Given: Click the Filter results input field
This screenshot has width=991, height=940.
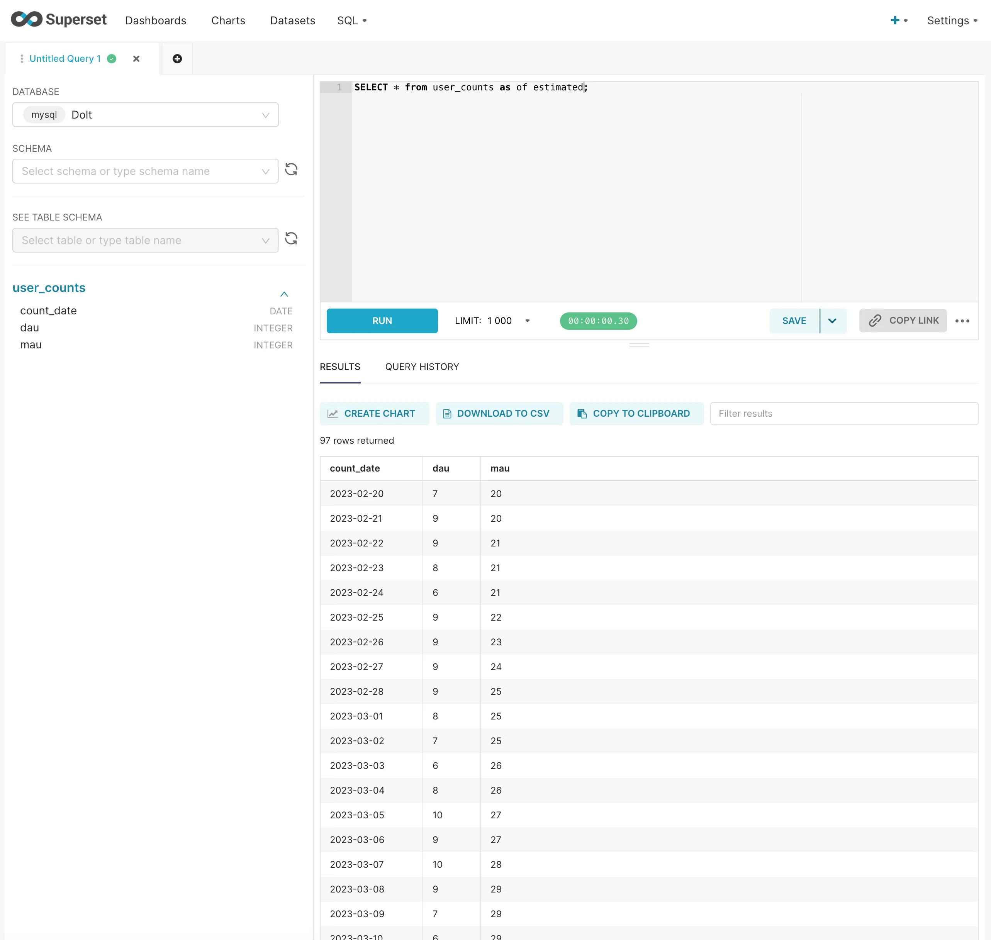Looking at the screenshot, I should (843, 413).
